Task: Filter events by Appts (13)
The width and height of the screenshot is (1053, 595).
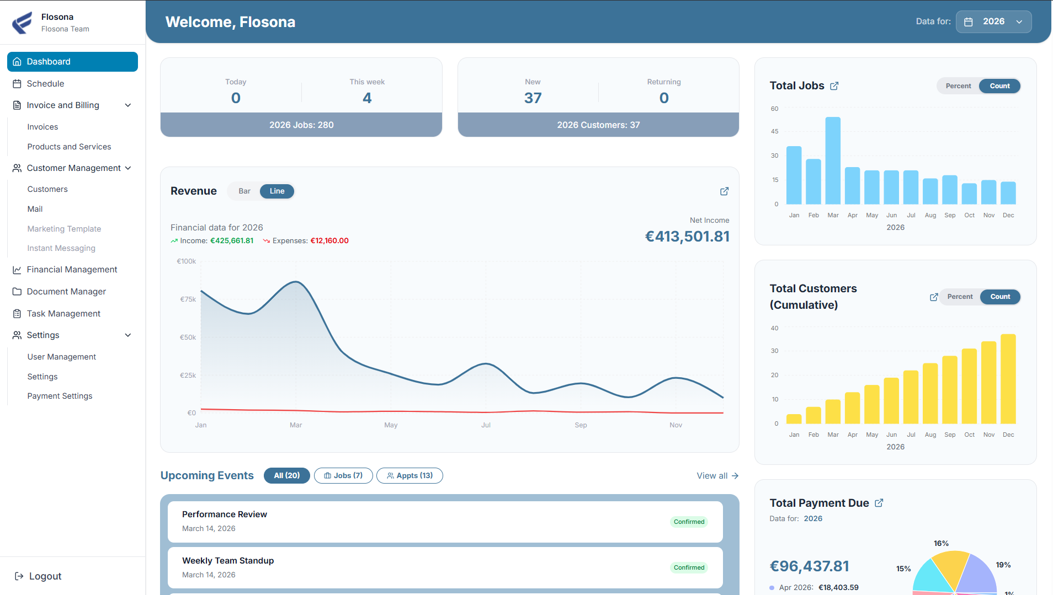Action: pyautogui.click(x=410, y=476)
